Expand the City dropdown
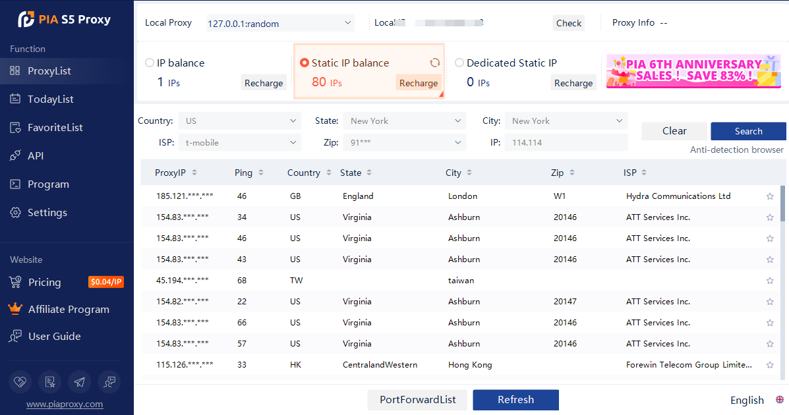789x415 pixels. click(x=566, y=121)
